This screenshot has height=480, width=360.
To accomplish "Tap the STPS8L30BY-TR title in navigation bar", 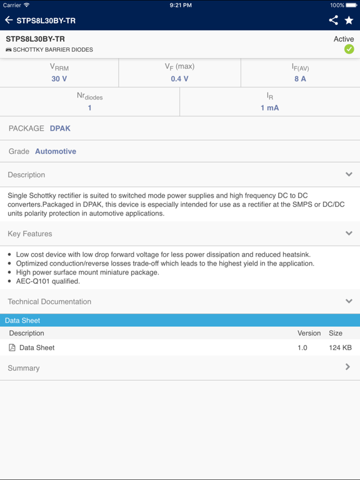I will pyautogui.click(x=46, y=21).
